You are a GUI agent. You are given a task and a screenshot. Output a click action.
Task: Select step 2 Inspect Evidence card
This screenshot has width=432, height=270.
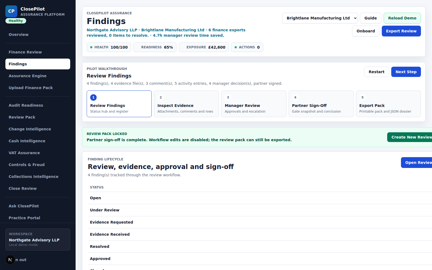186,104
